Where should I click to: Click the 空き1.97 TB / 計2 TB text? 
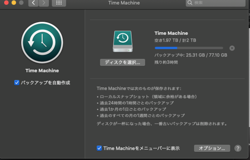175,40
